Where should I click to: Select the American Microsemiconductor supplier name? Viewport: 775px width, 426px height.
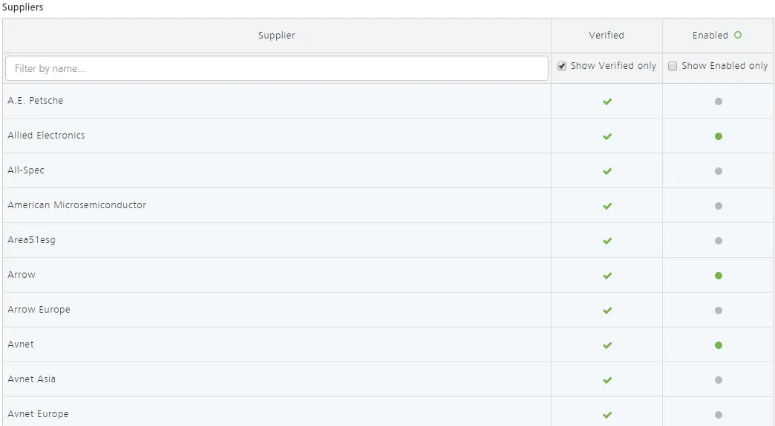tap(77, 205)
